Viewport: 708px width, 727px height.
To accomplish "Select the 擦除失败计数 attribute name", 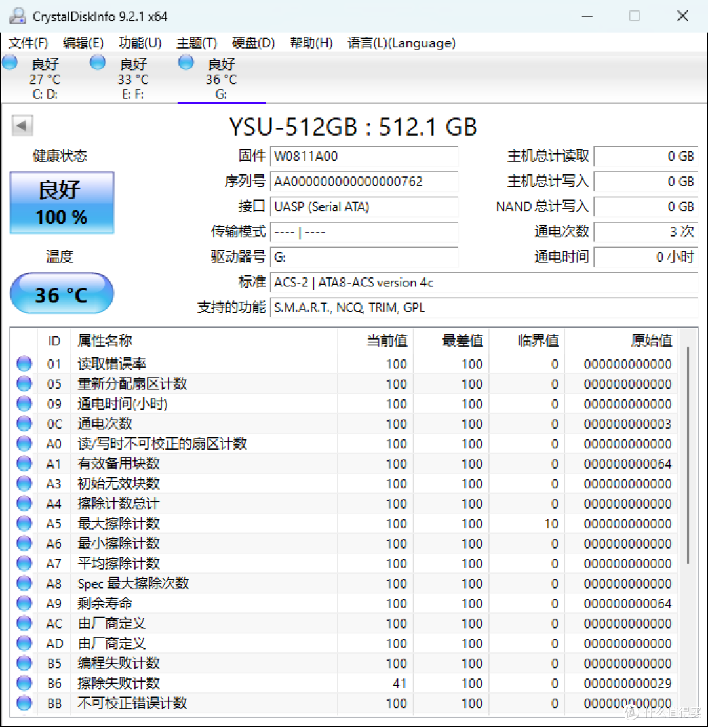I will pos(119,683).
